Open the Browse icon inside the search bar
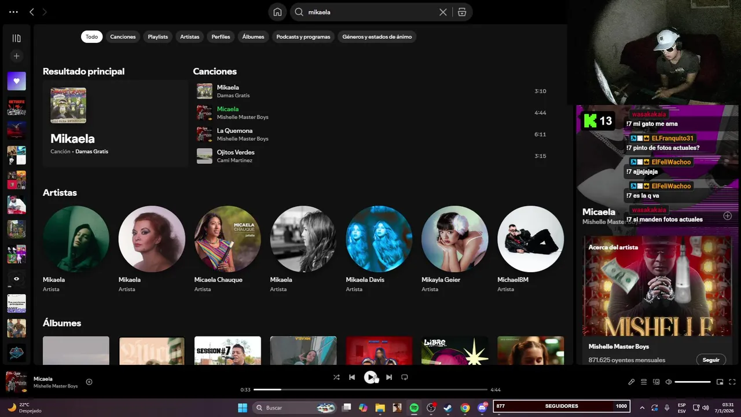The height and width of the screenshot is (417, 741). click(x=462, y=12)
